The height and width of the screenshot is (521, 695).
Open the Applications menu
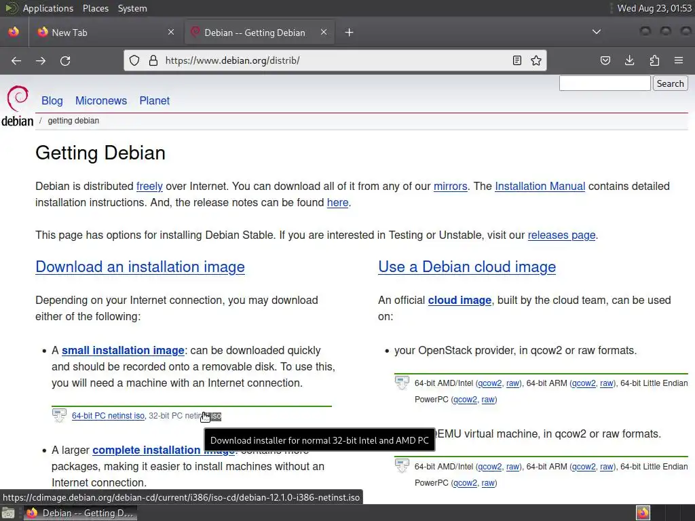pos(48,8)
